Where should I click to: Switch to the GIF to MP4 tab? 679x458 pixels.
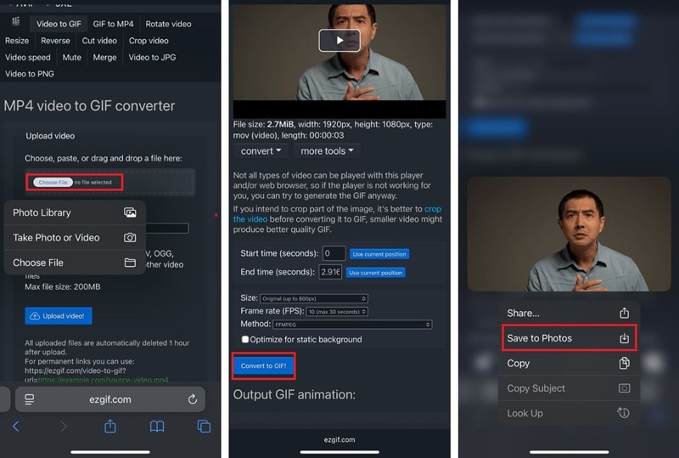click(113, 24)
